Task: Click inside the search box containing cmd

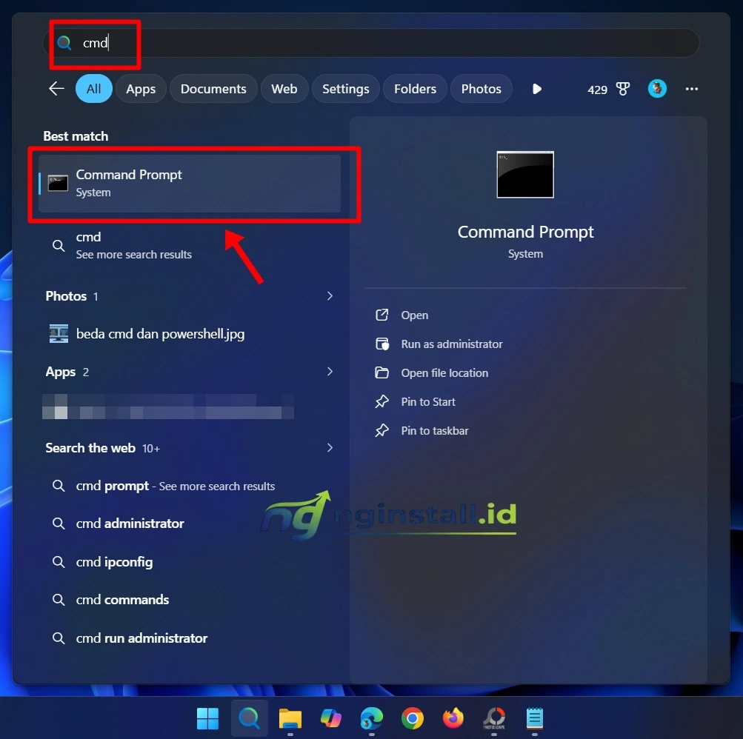Action: pyautogui.click(x=371, y=43)
